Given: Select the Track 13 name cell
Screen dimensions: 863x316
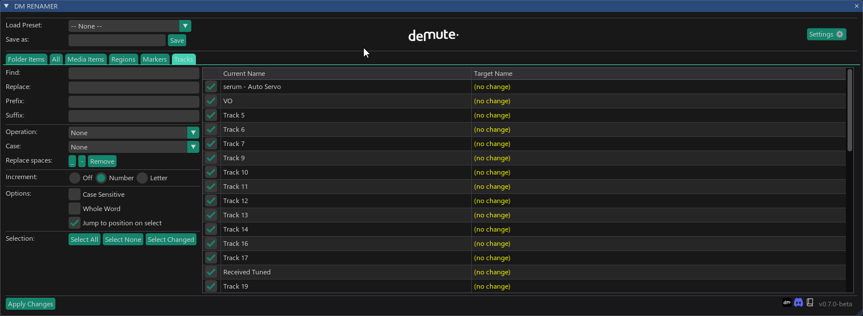Looking at the screenshot, I should pyautogui.click(x=346, y=215).
